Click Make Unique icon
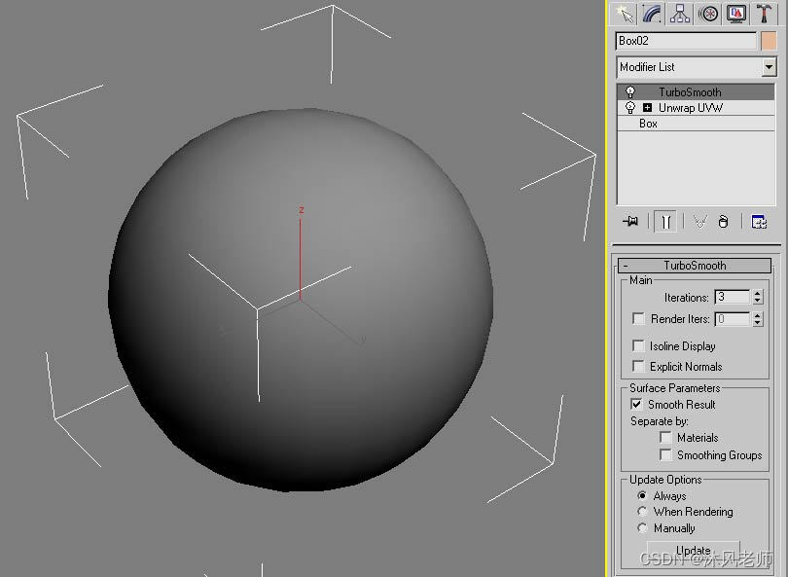The width and height of the screenshot is (788, 577). 700,221
